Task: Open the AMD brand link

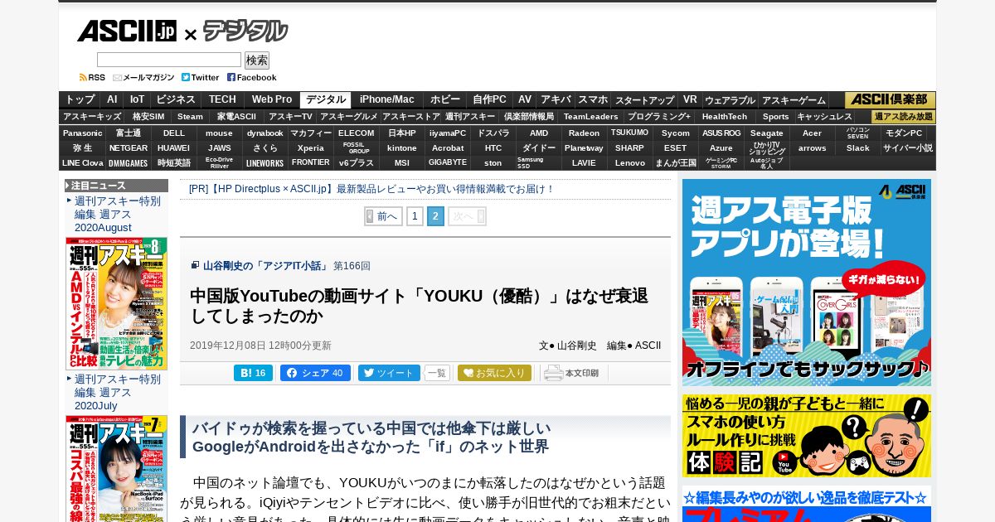Action: (539, 133)
